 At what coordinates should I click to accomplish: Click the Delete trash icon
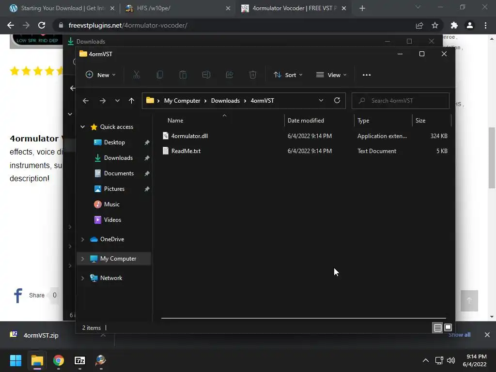pyautogui.click(x=253, y=75)
